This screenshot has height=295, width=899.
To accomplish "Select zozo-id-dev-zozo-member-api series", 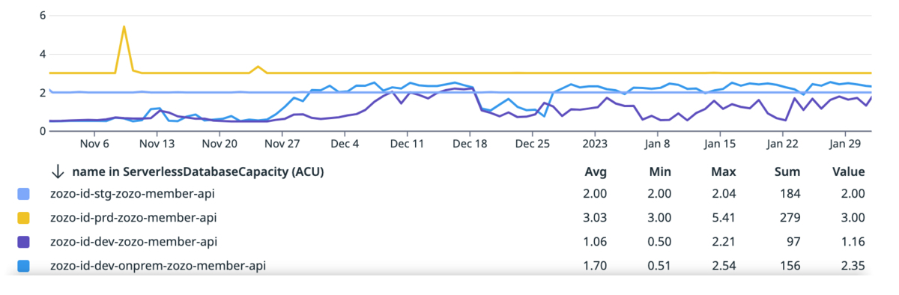I will (134, 242).
